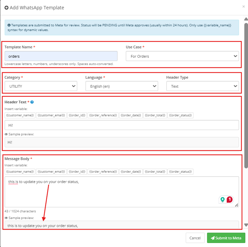Insert {{customer_email}} into Header Text
The height and width of the screenshot is (247, 248).
pos(51,115)
